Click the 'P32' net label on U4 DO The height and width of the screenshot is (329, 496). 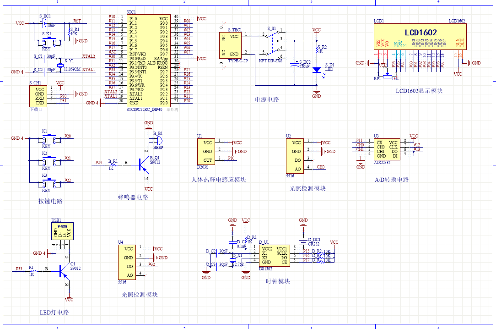(x=151, y=264)
